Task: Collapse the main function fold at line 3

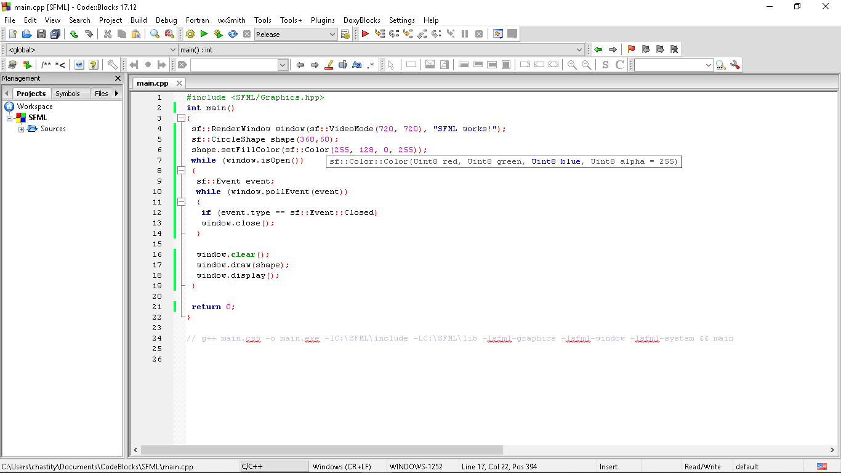Action: [181, 118]
